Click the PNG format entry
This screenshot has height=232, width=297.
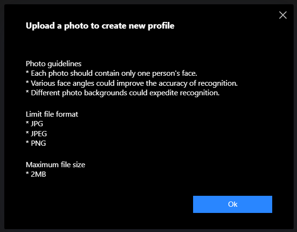pos(39,143)
